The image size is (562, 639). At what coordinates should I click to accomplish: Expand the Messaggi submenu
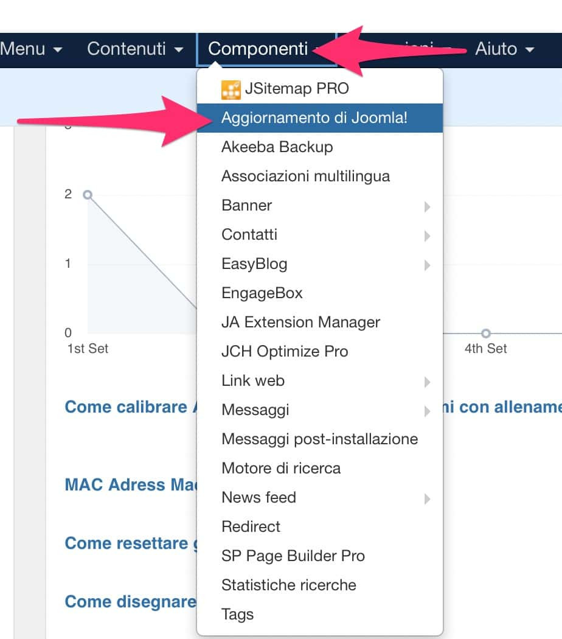(x=320, y=410)
